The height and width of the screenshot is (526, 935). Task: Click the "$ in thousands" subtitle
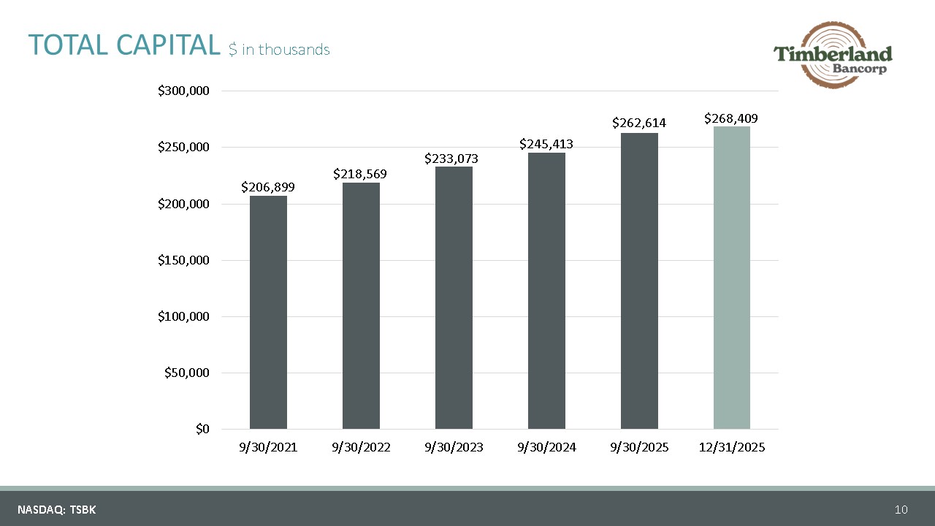coord(279,50)
